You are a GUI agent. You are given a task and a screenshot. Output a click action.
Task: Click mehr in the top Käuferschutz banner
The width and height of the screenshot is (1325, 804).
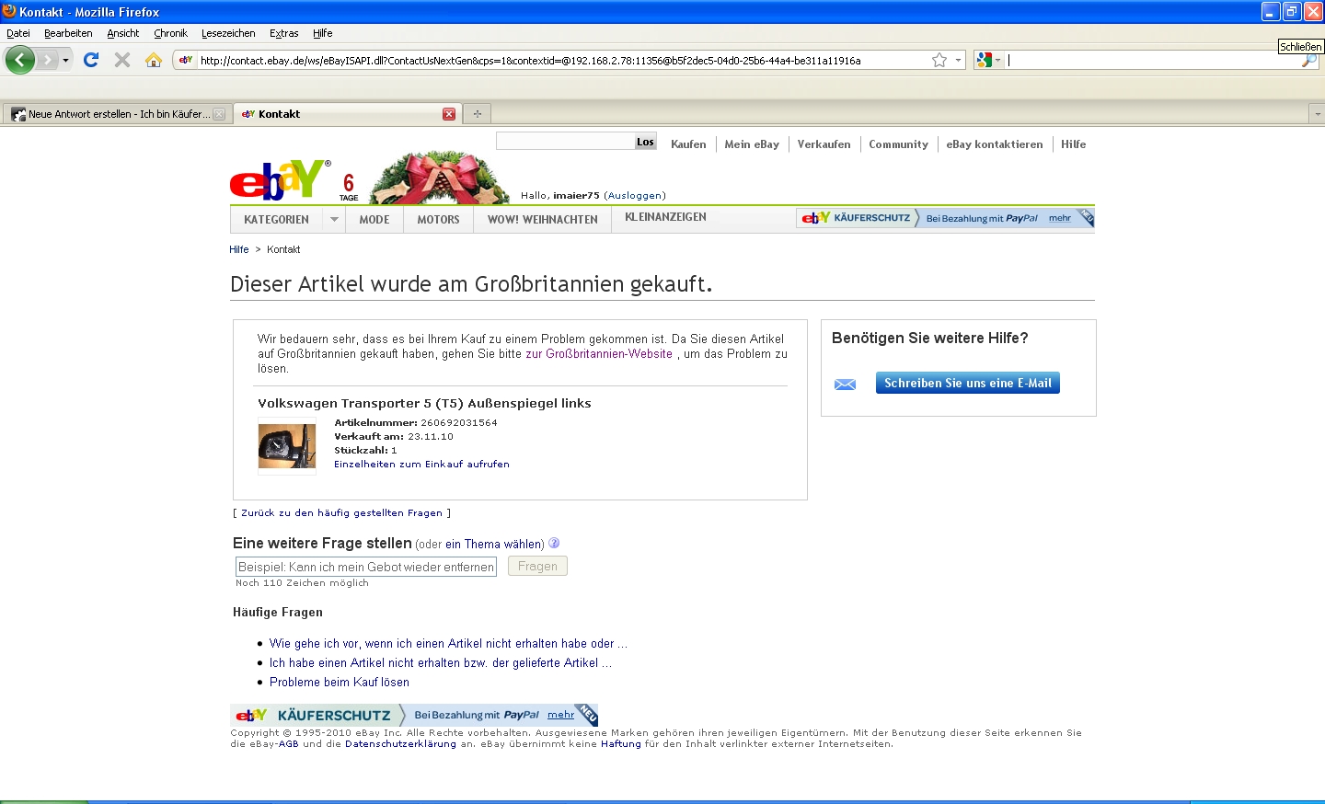1060,218
